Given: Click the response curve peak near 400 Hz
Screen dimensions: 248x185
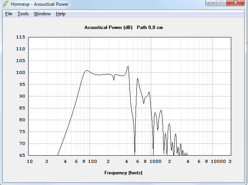Looking at the screenshot, I should (128, 67).
